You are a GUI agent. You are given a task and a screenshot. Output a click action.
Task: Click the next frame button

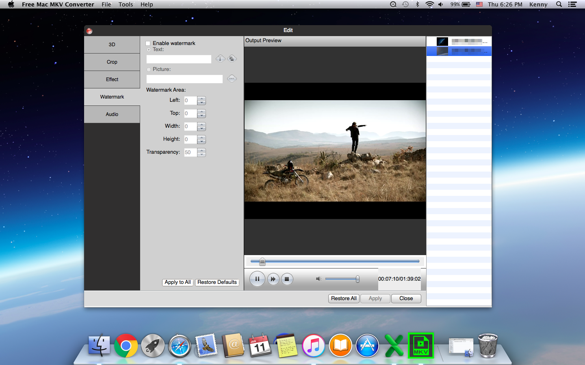273,279
